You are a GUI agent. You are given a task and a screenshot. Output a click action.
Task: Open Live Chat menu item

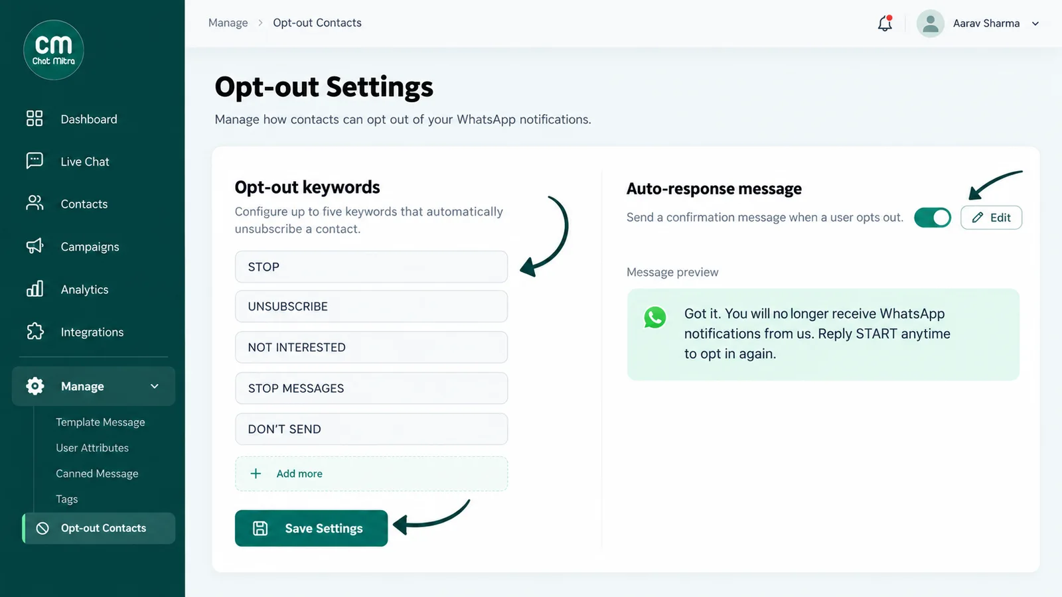(85, 161)
